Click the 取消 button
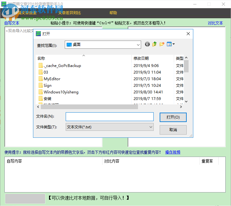 [x=173, y=130]
